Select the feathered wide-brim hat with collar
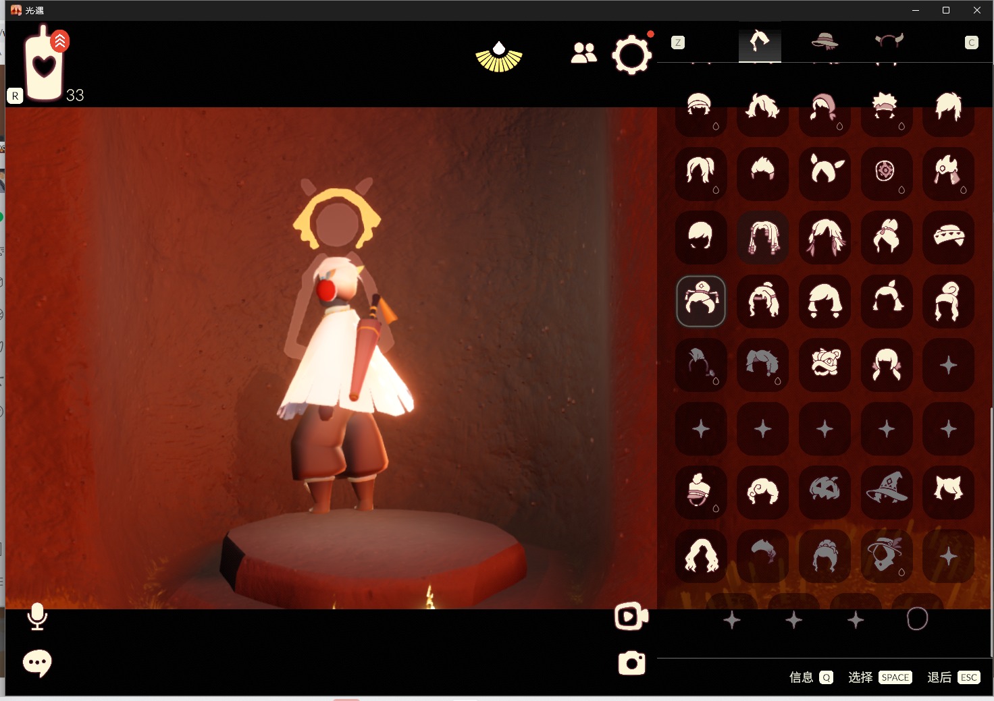The width and height of the screenshot is (994, 701). point(887,557)
